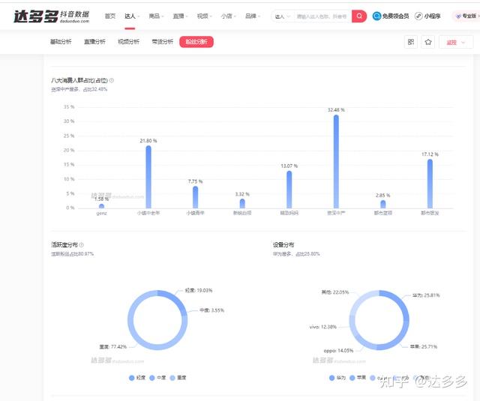Click the 重度 77.42% donut segment
This screenshot has width=480, height=401.
tap(136, 340)
